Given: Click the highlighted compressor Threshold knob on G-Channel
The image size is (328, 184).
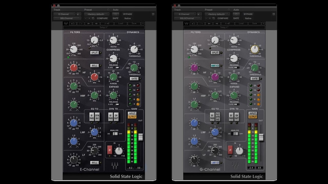Looking at the screenshot, I should pos(254,49).
